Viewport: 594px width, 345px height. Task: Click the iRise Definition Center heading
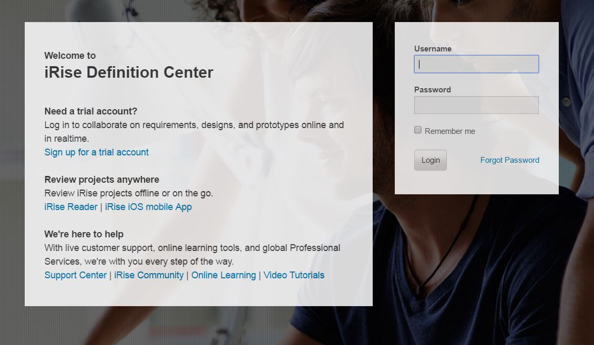pos(129,72)
